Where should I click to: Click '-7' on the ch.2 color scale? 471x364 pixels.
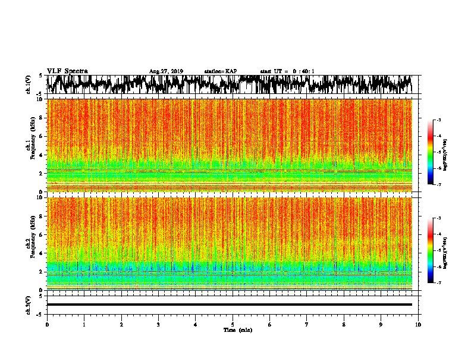pos(438,283)
